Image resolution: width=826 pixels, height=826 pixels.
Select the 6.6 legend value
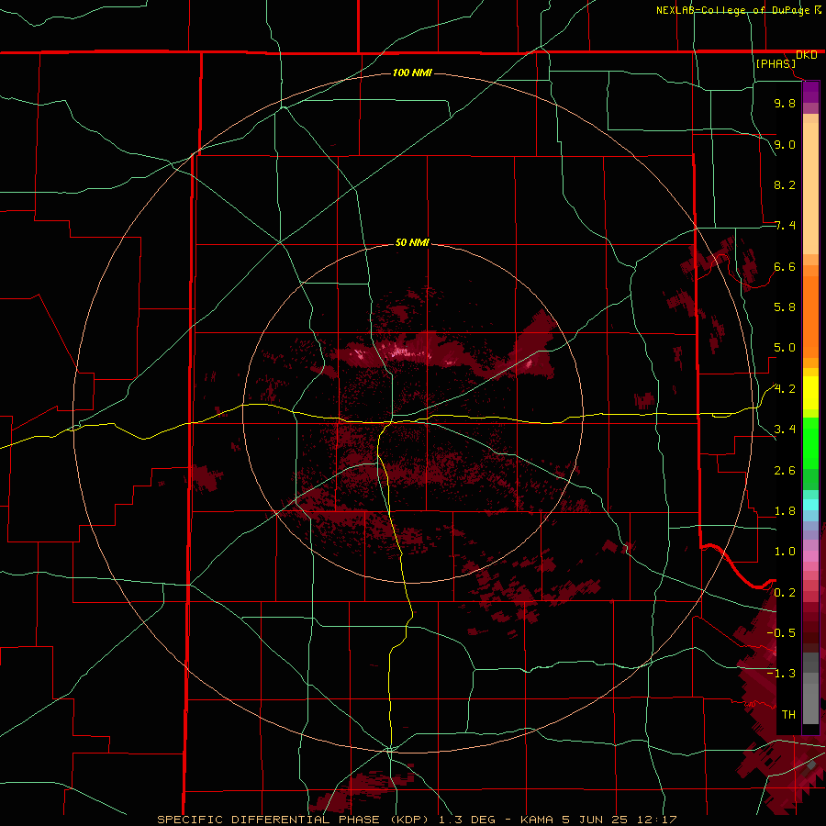(785, 266)
